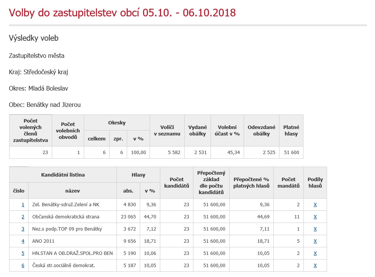This screenshot has height=277, width=375.
Task: Click candidate list number 5 link
Action: 23,253
